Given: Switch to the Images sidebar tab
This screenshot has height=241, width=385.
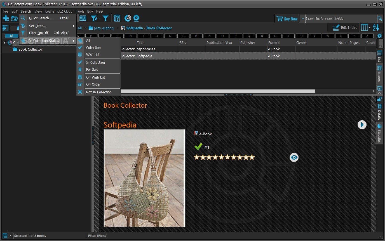Looking at the screenshot, I should [379, 74].
